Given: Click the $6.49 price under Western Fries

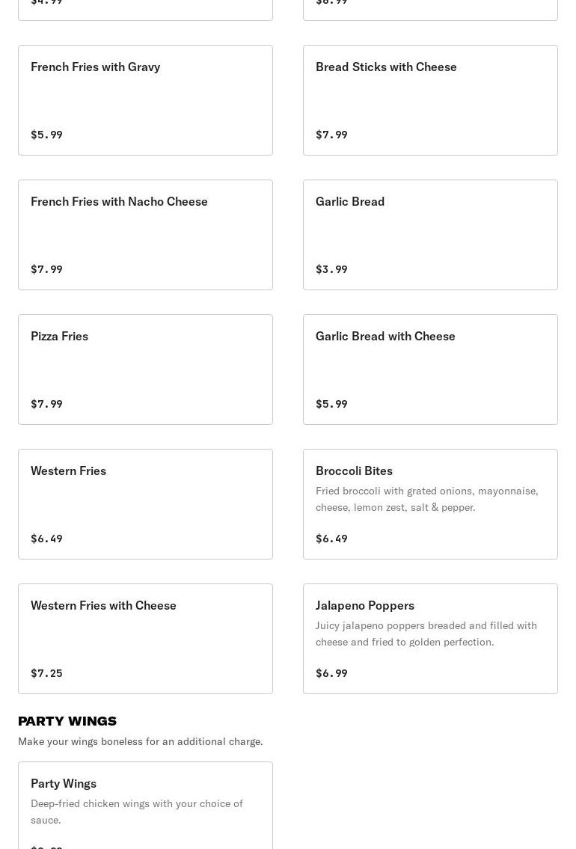Looking at the screenshot, I should point(46,539).
